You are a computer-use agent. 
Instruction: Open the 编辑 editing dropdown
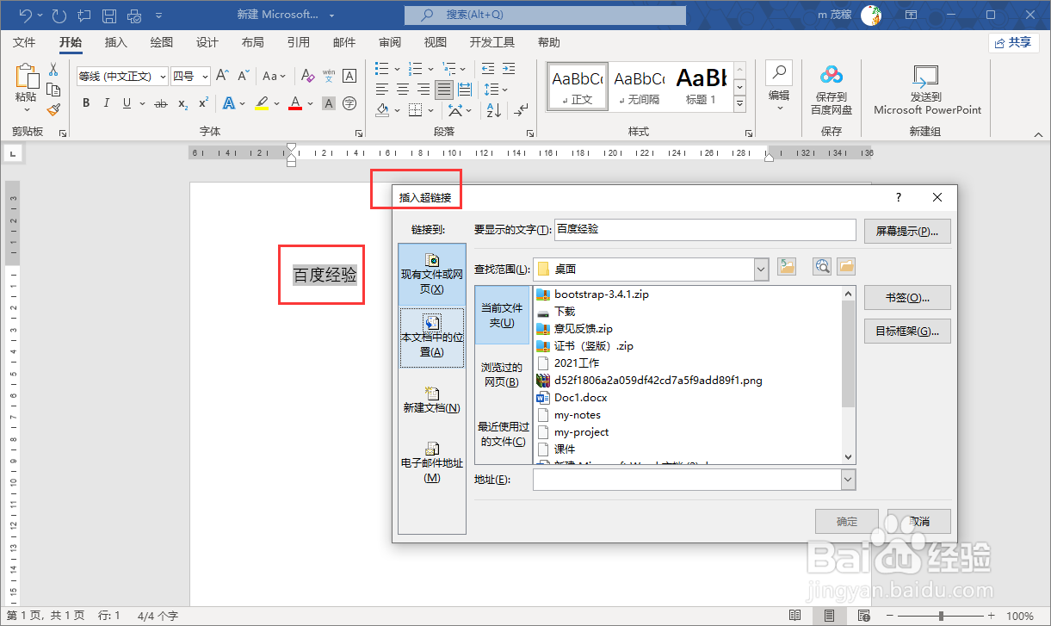coord(779,89)
